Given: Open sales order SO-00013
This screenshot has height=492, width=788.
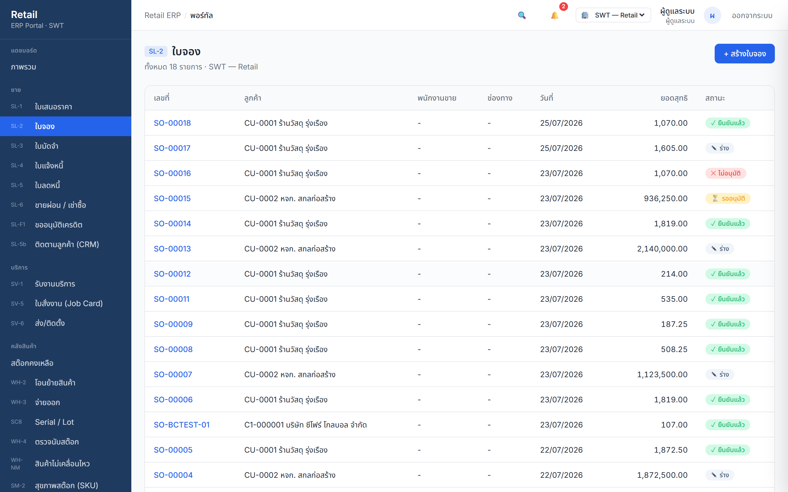Looking at the screenshot, I should coord(172,249).
